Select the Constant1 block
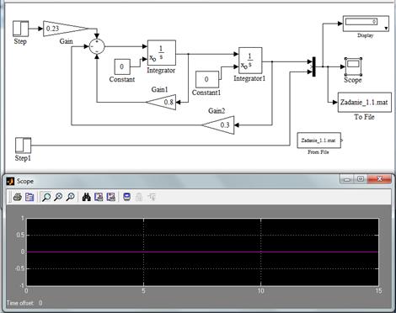This screenshot has width=396, height=313. pyautogui.click(x=207, y=79)
